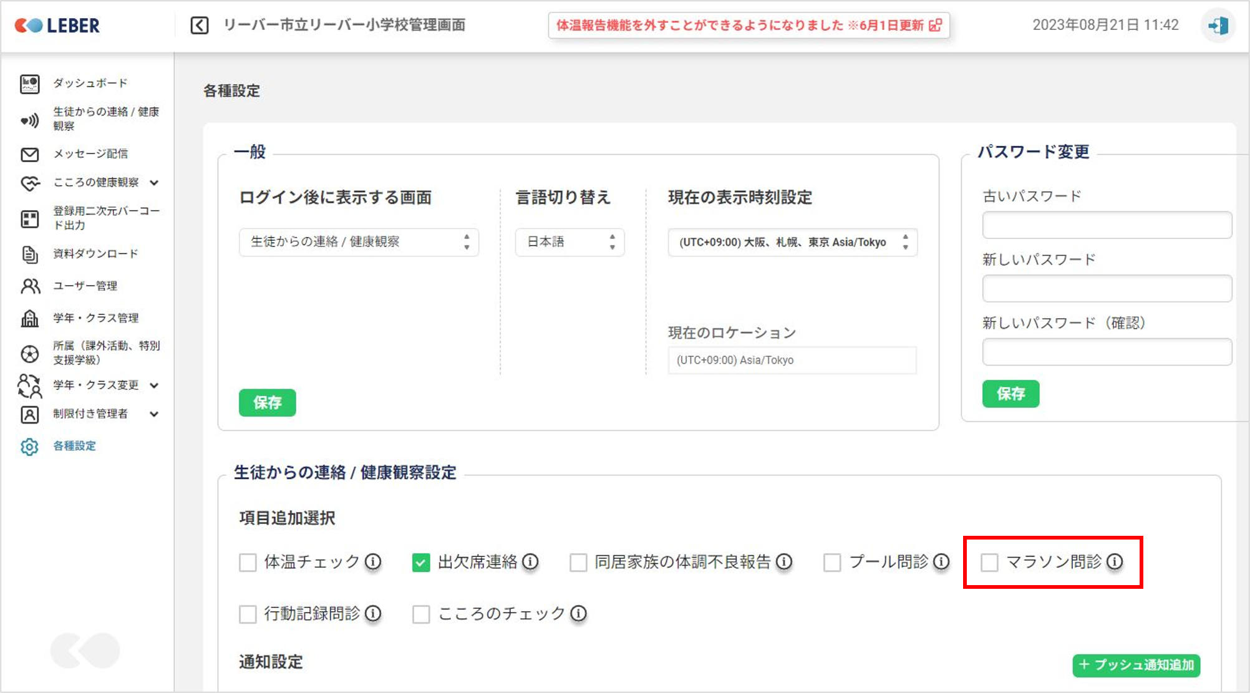Save general settings with 保存 button
This screenshot has height=693, width=1250.
coord(267,403)
